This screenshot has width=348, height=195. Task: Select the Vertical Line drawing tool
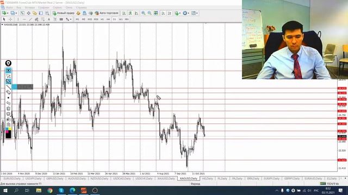[x=18, y=19]
